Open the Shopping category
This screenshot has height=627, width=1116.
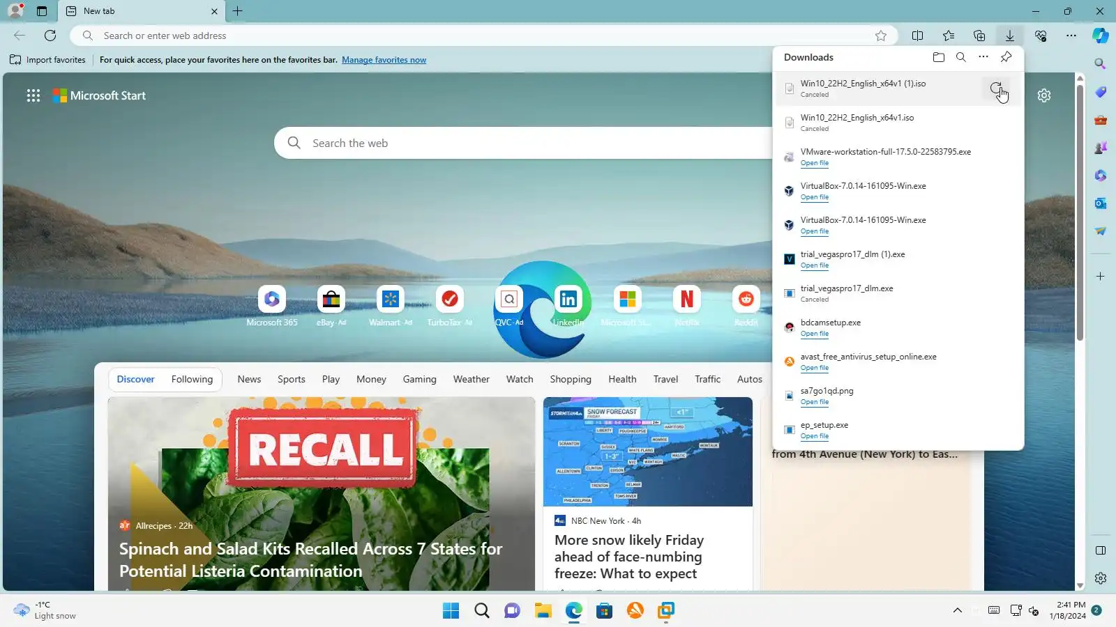pos(571,379)
